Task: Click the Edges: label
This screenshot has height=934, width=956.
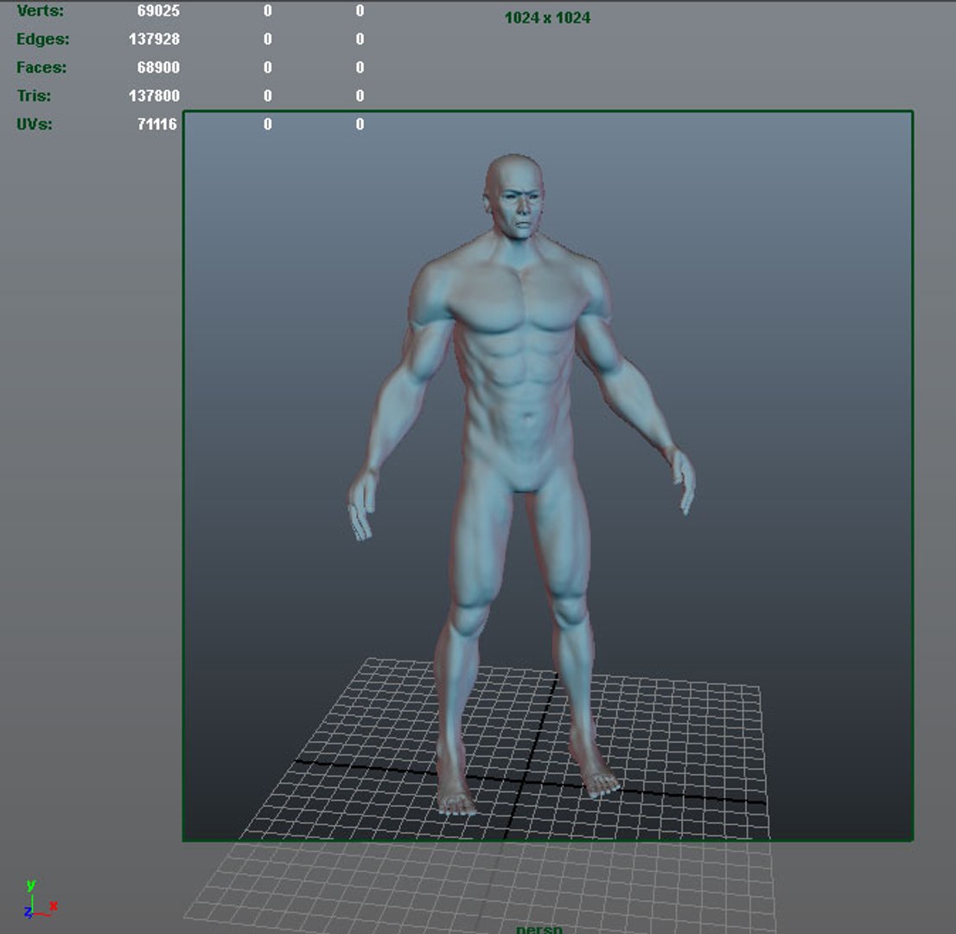Action: (42, 39)
